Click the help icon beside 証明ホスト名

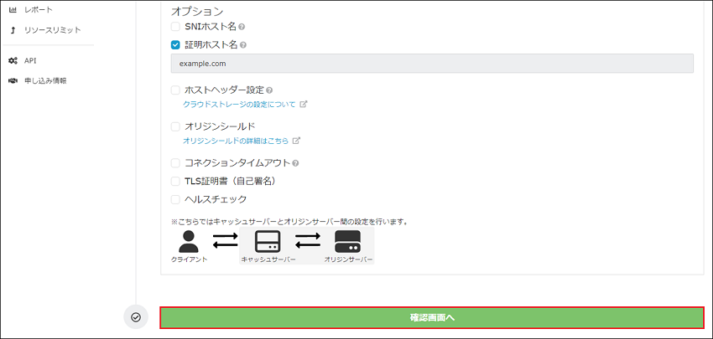pos(242,45)
